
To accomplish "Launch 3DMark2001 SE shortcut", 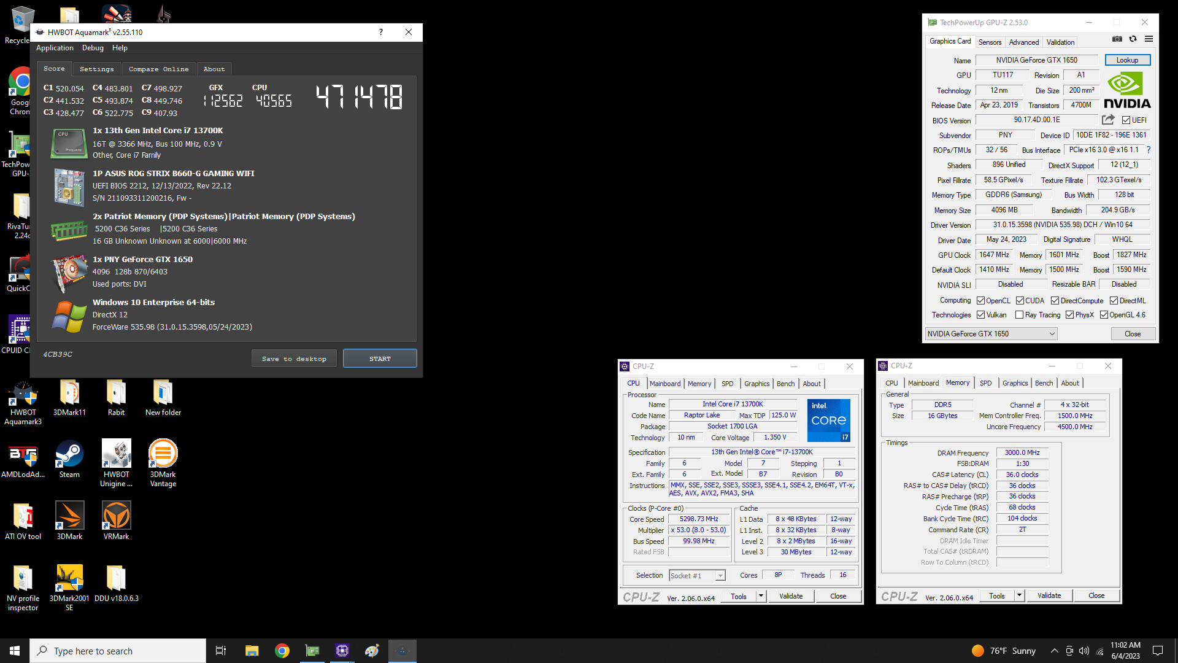I will coord(69,587).
